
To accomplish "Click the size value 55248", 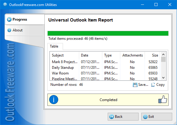I will coord(153,79).
